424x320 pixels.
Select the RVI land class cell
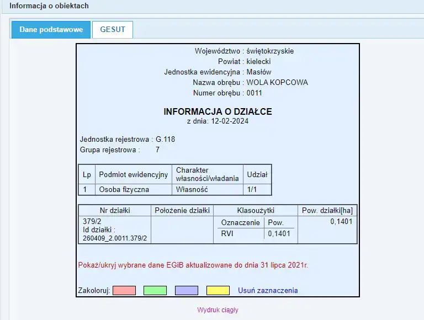point(228,234)
